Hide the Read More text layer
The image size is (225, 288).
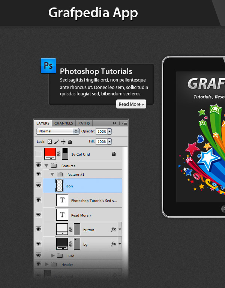coord(38,214)
